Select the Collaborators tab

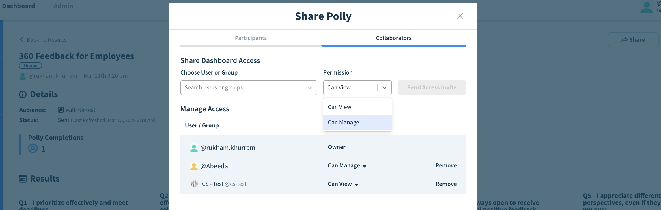point(393,38)
